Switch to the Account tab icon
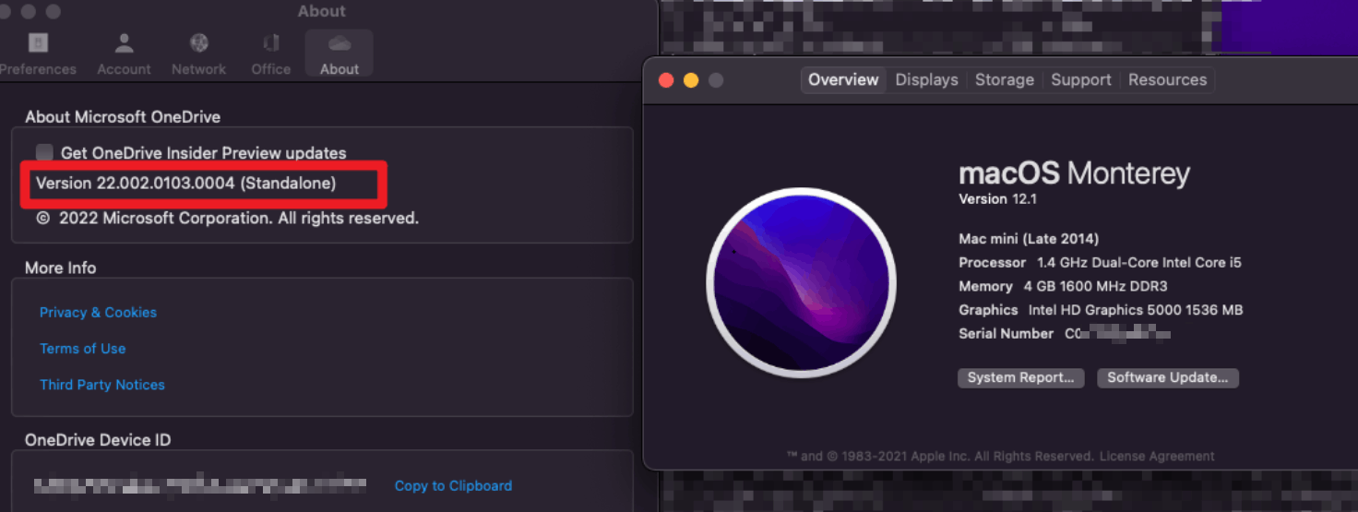The height and width of the screenshot is (512, 1358). pos(124,43)
